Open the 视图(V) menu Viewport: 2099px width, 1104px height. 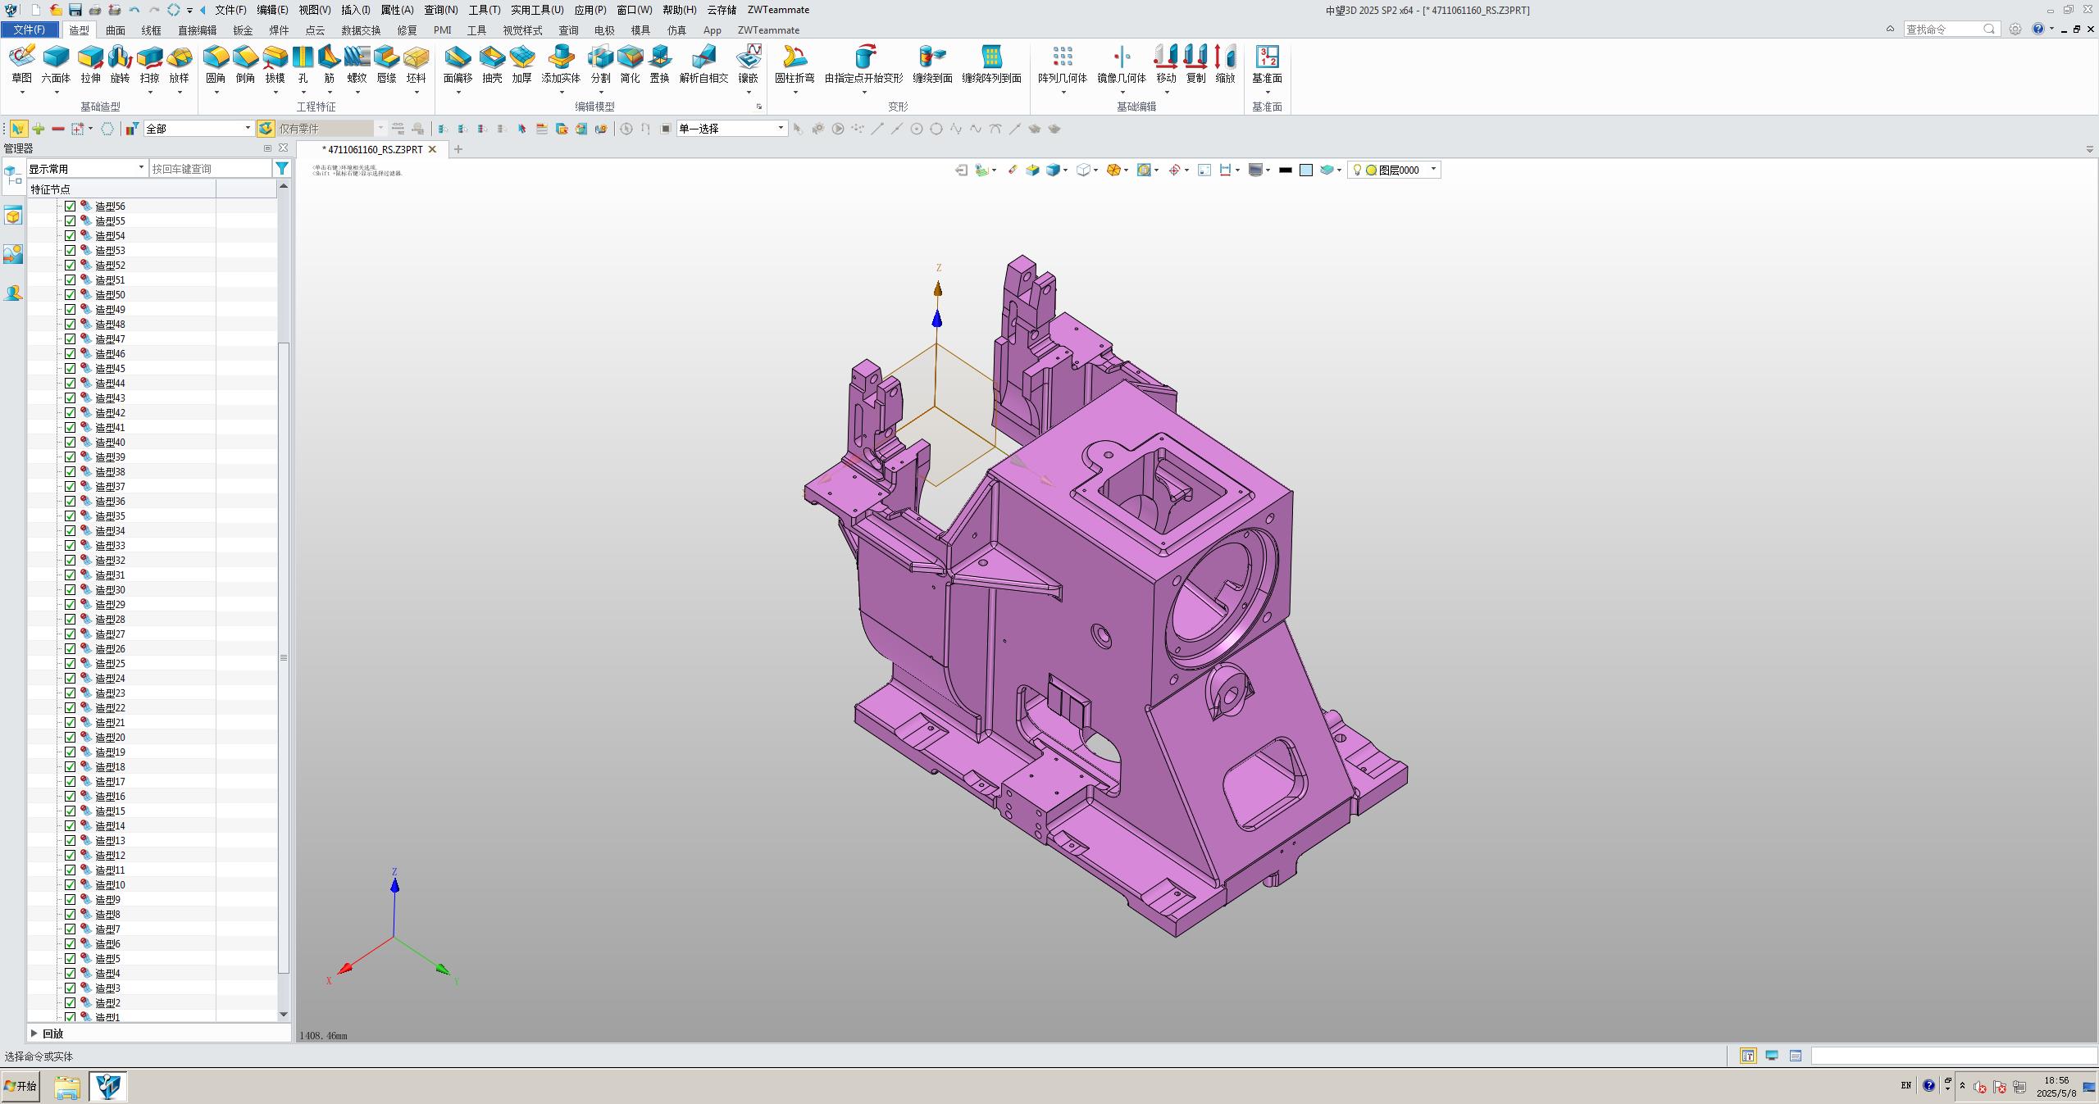click(x=315, y=10)
